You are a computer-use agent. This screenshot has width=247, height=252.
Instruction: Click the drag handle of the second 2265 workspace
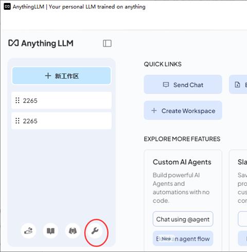[17, 121]
